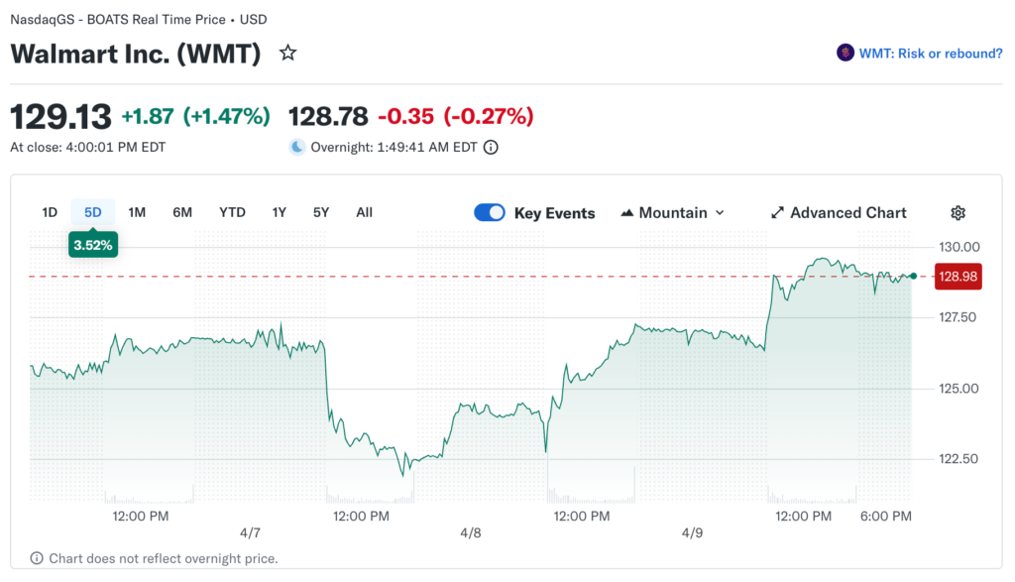Expand the Mountain chart type dropdown
Screen dimensions: 1015x582
[720, 213]
